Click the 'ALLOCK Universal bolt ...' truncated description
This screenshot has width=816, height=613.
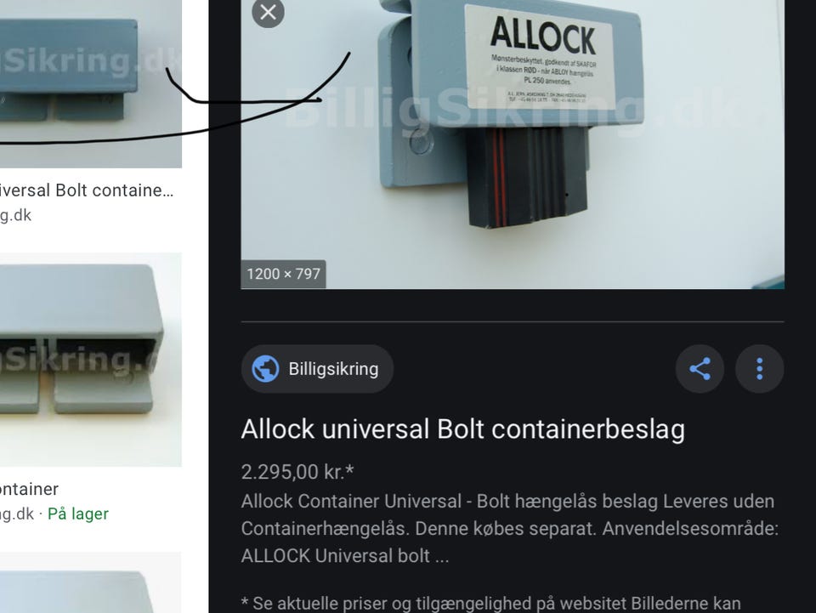344,555
